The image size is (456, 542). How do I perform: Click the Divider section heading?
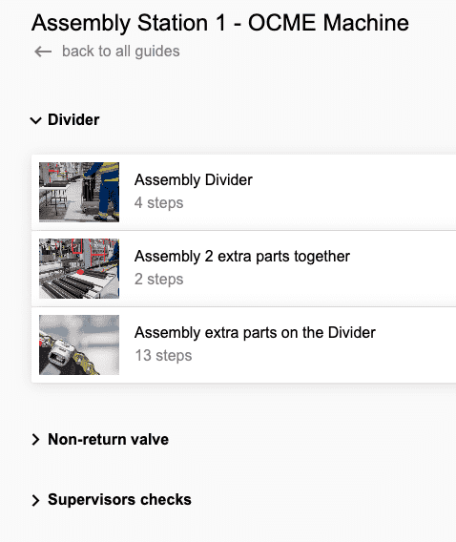point(73,120)
